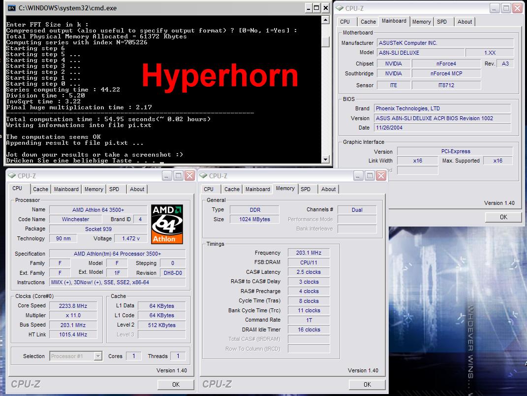Click the Link Width x16 value
This screenshot has width=527, height=396.
(x=417, y=161)
